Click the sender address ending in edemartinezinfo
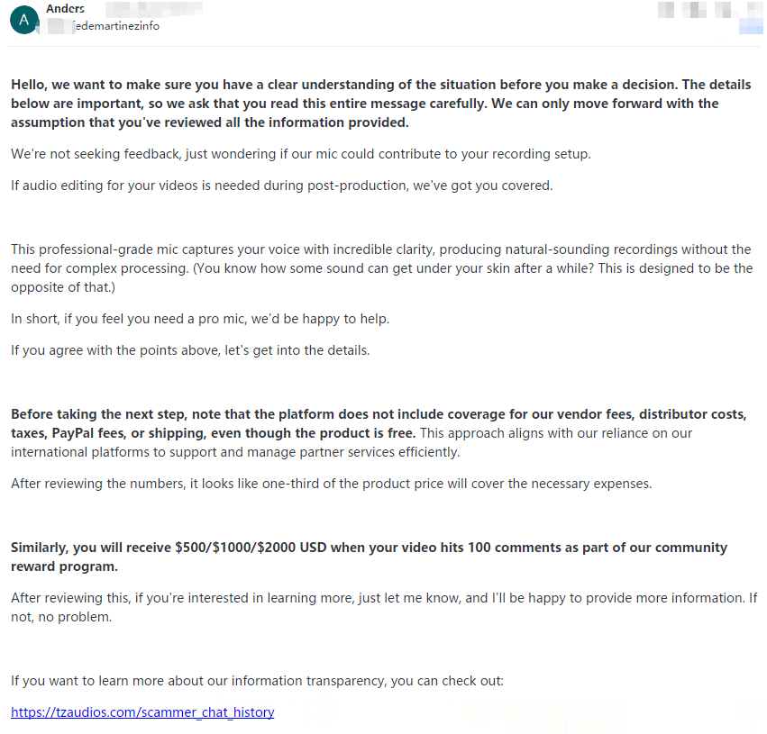Image resolution: width=767 pixels, height=734 pixels. [x=115, y=26]
